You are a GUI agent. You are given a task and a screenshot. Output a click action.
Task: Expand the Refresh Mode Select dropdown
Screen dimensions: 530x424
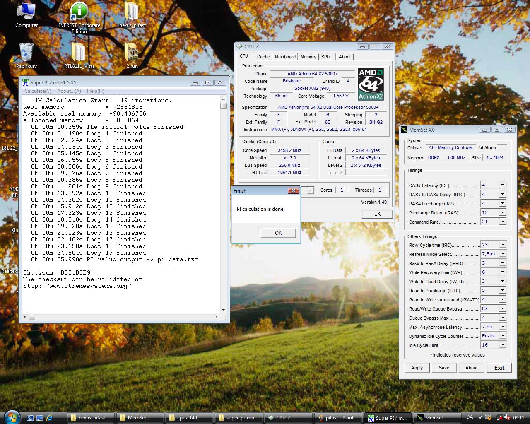click(502, 254)
